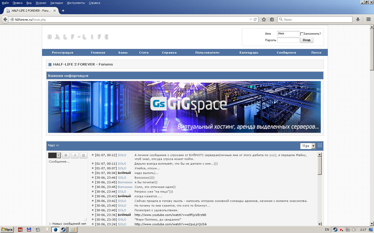
Task: Open Главная in site navigation
Action: click(98, 53)
